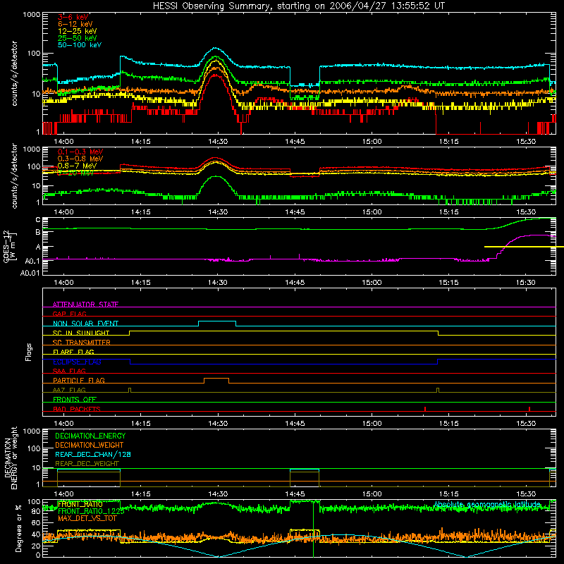The height and width of the screenshot is (564, 564).
Task: Click the ECLIPSE_FLAG label
Action: tap(77, 362)
